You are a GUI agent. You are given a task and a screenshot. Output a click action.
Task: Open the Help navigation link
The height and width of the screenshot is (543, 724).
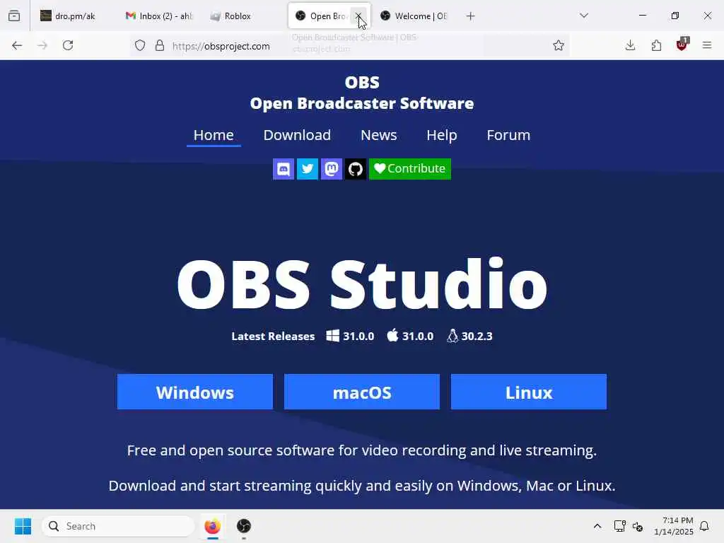tap(441, 135)
